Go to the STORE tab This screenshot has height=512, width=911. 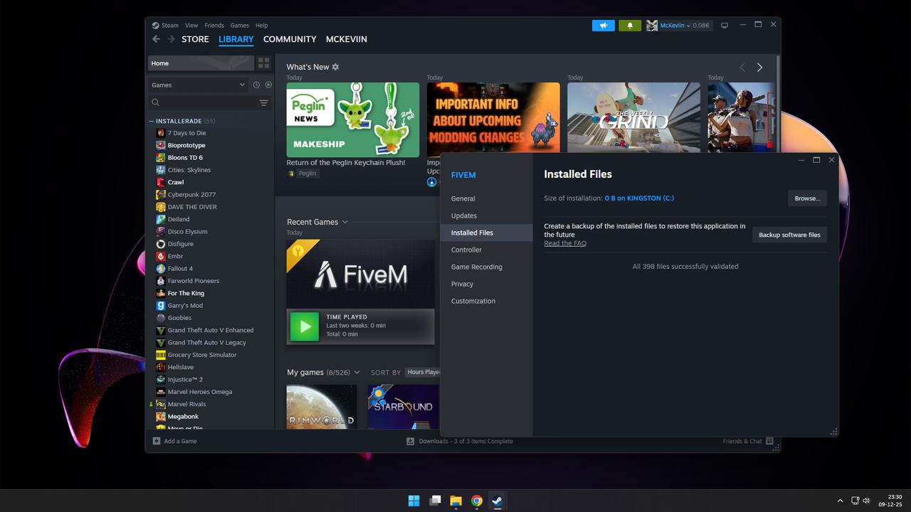(195, 39)
